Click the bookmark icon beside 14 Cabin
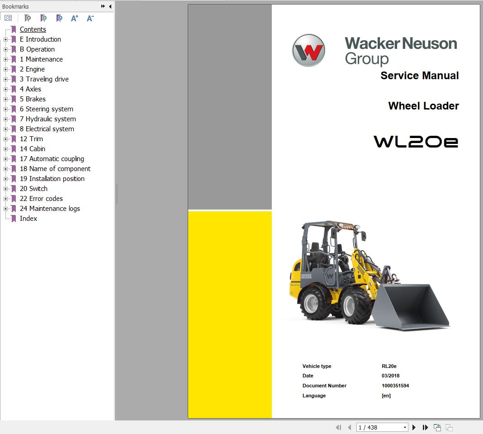 (14, 149)
